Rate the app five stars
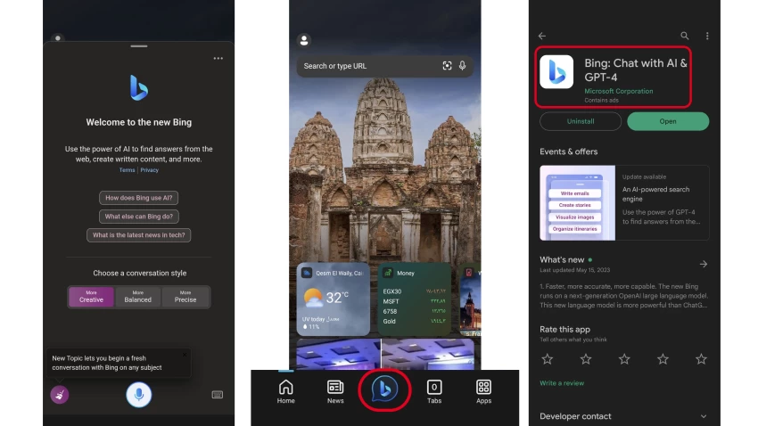 point(701,359)
